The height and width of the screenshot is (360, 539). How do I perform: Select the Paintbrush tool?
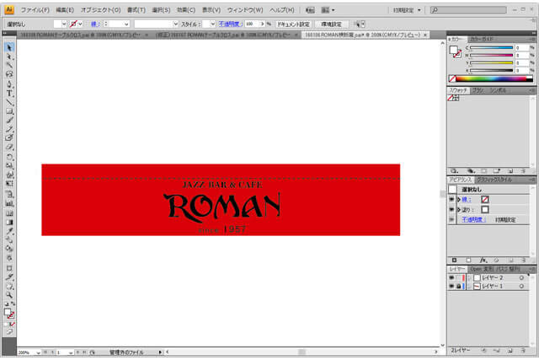pos(9,120)
